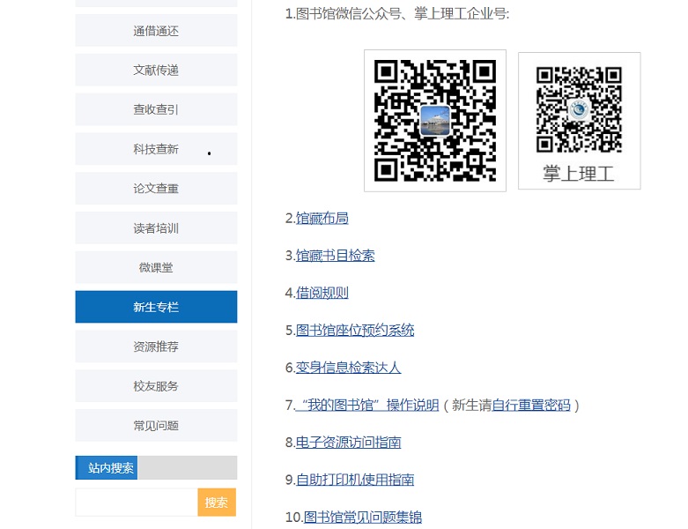Open the 变身信息检索达人 link
Screen dimensions: 688x529
pos(348,368)
